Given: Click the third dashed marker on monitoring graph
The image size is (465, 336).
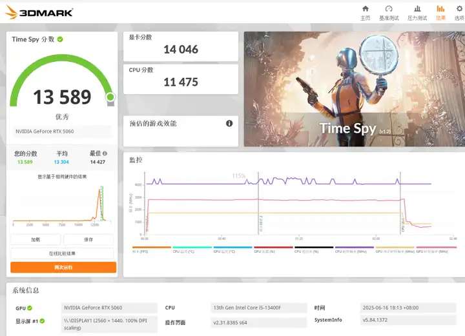Looking at the screenshot, I should (x=400, y=203).
